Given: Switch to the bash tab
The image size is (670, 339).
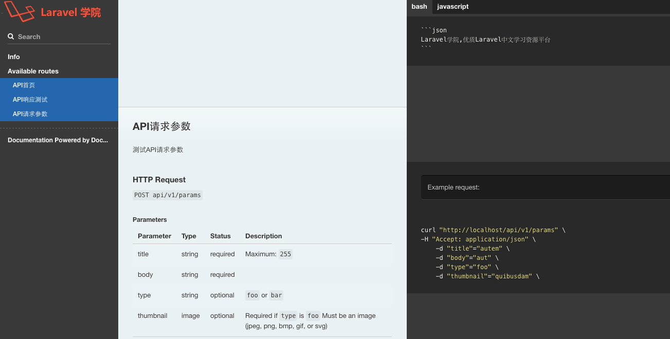Looking at the screenshot, I should 419,7.
